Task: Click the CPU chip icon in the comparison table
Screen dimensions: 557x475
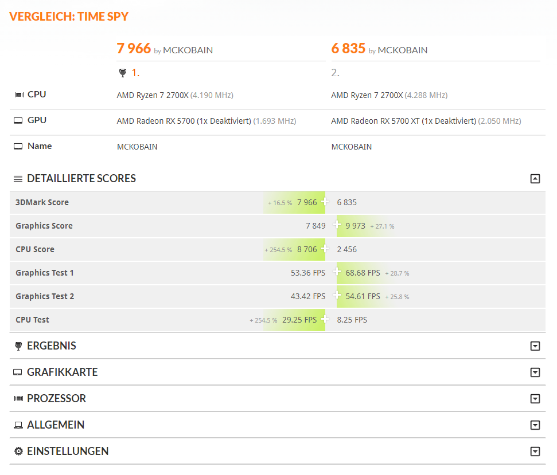Action: coord(19,95)
